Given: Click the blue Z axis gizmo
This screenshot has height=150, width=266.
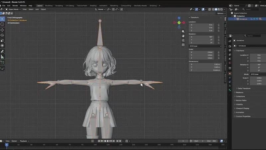Looking at the screenshot, I should click(x=179, y=18).
